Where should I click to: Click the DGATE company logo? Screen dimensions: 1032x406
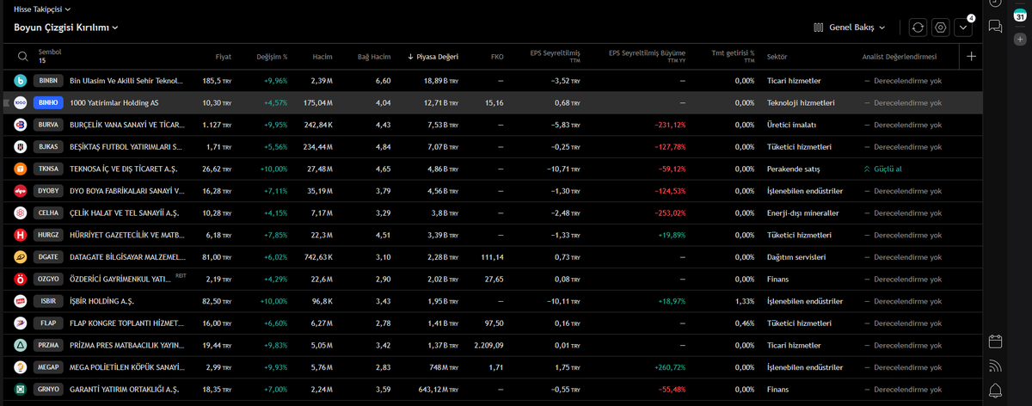[21, 257]
